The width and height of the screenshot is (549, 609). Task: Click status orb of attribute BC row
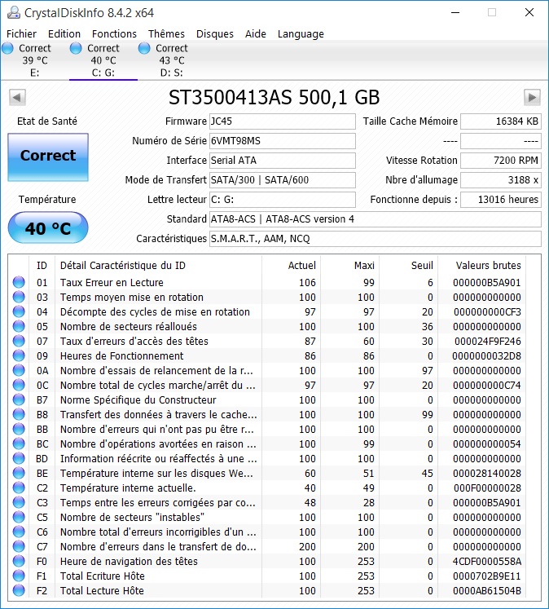[x=19, y=444]
